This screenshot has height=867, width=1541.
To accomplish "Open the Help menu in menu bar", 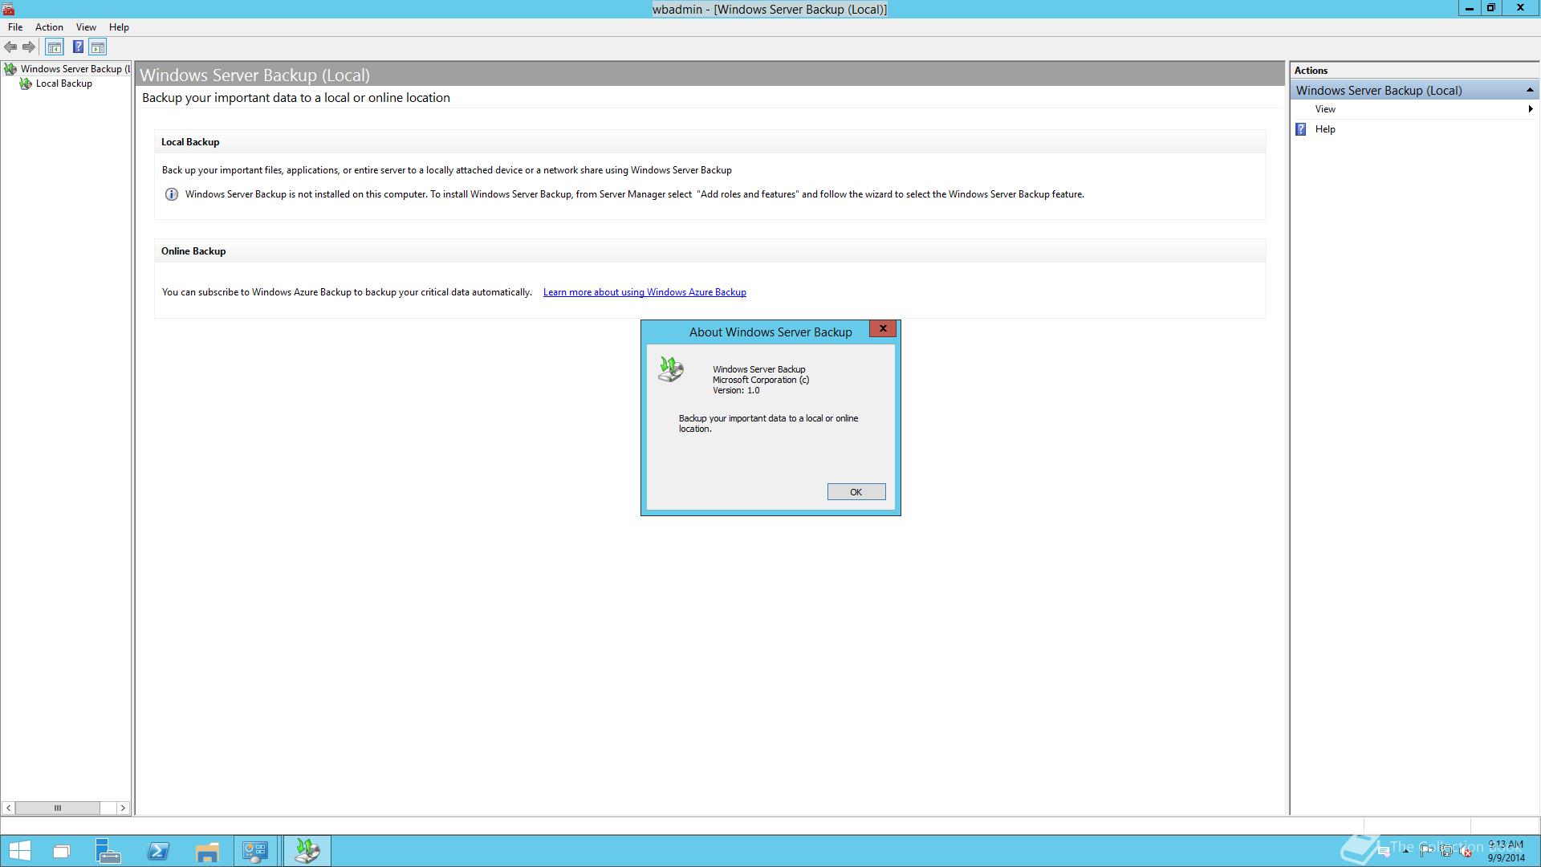I will [119, 27].
